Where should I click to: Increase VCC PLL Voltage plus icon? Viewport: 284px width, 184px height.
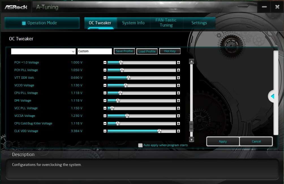pos(178,108)
